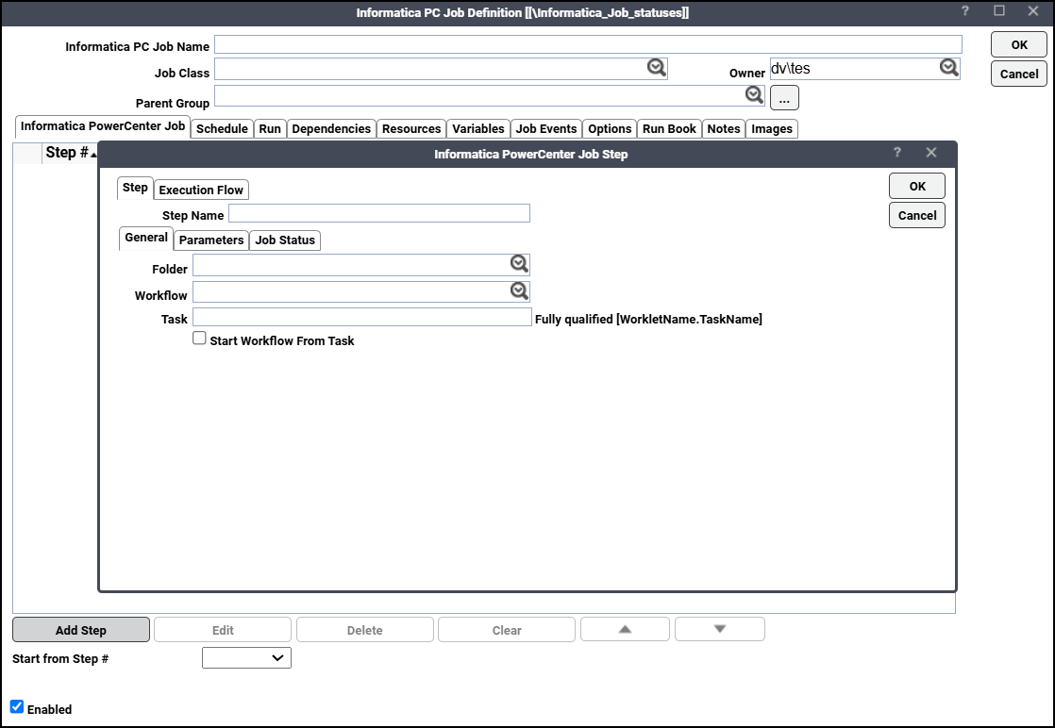Click Cancel in the Job Definition window
This screenshot has height=728, width=1055.
tap(1019, 74)
